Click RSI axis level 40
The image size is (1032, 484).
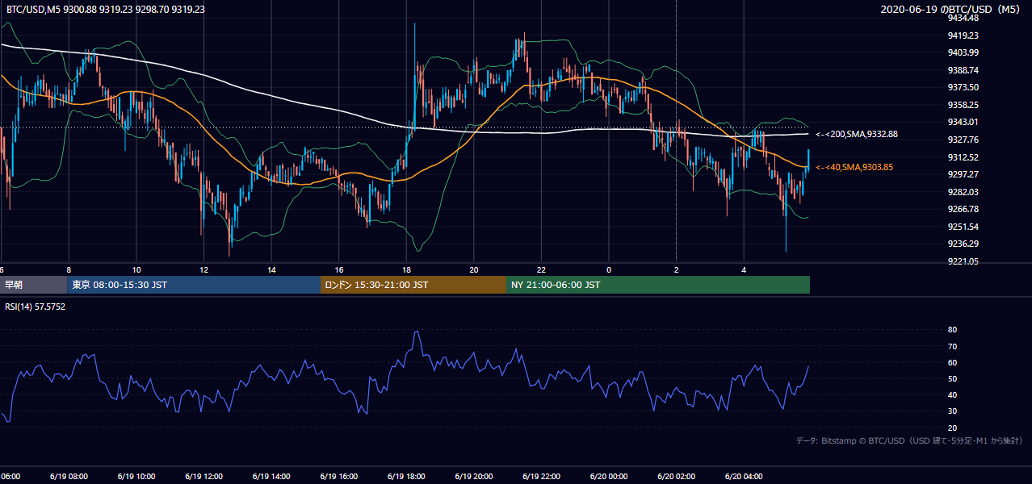tap(952, 395)
